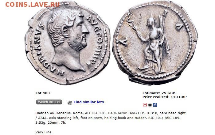
Task: Click the Price realized: 120 GBP text
Action: coord(165,97)
